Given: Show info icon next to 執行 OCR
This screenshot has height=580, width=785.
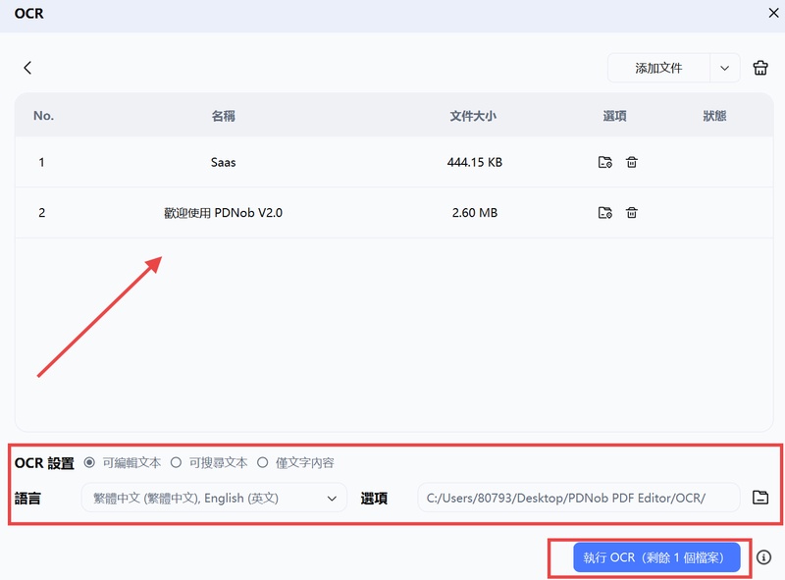Looking at the screenshot, I should (x=763, y=557).
